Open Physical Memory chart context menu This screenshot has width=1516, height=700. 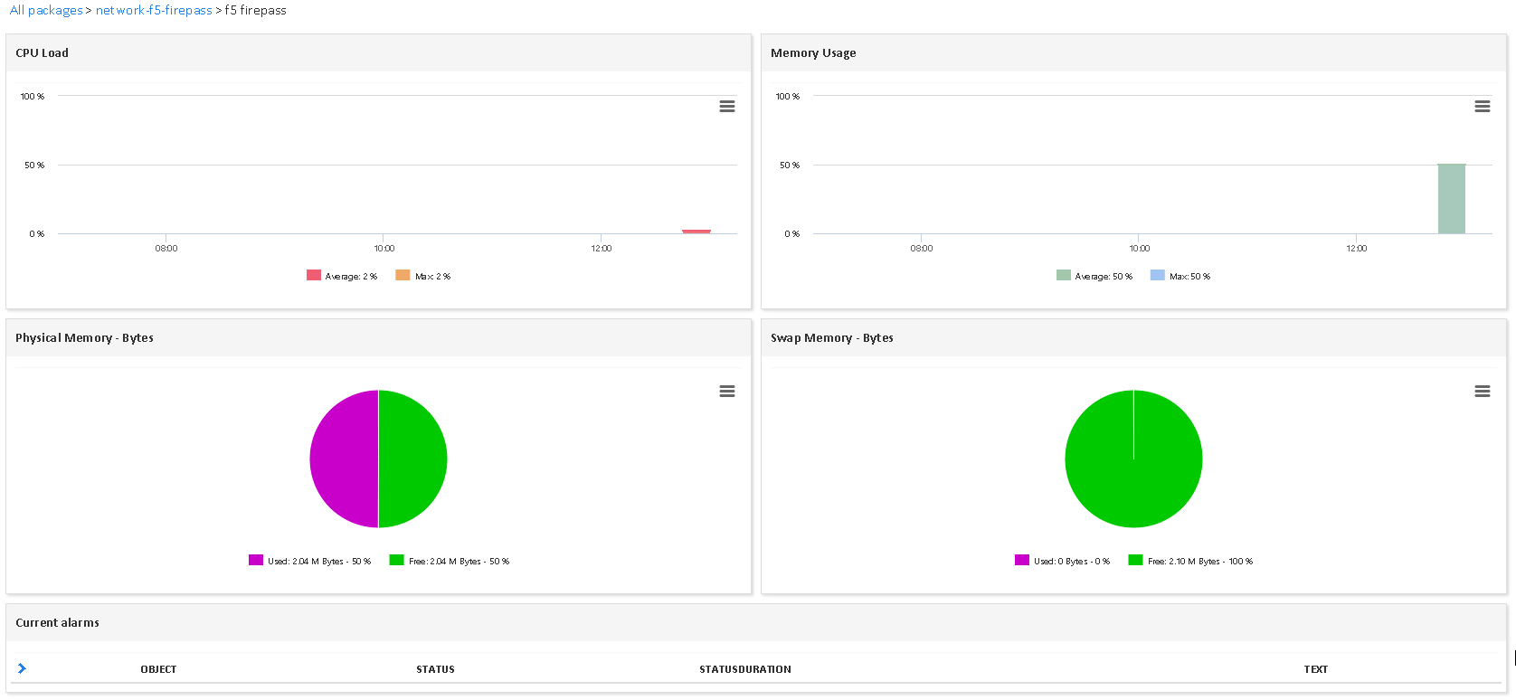click(726, 392)
